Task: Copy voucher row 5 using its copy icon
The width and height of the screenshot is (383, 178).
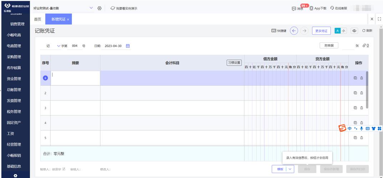Action: 356,137
